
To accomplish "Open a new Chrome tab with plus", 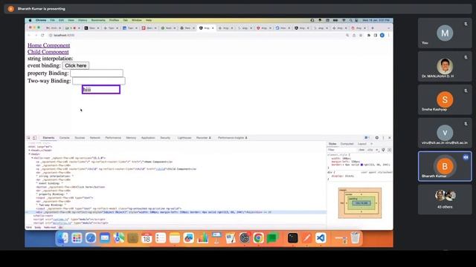I will point(373,28).
